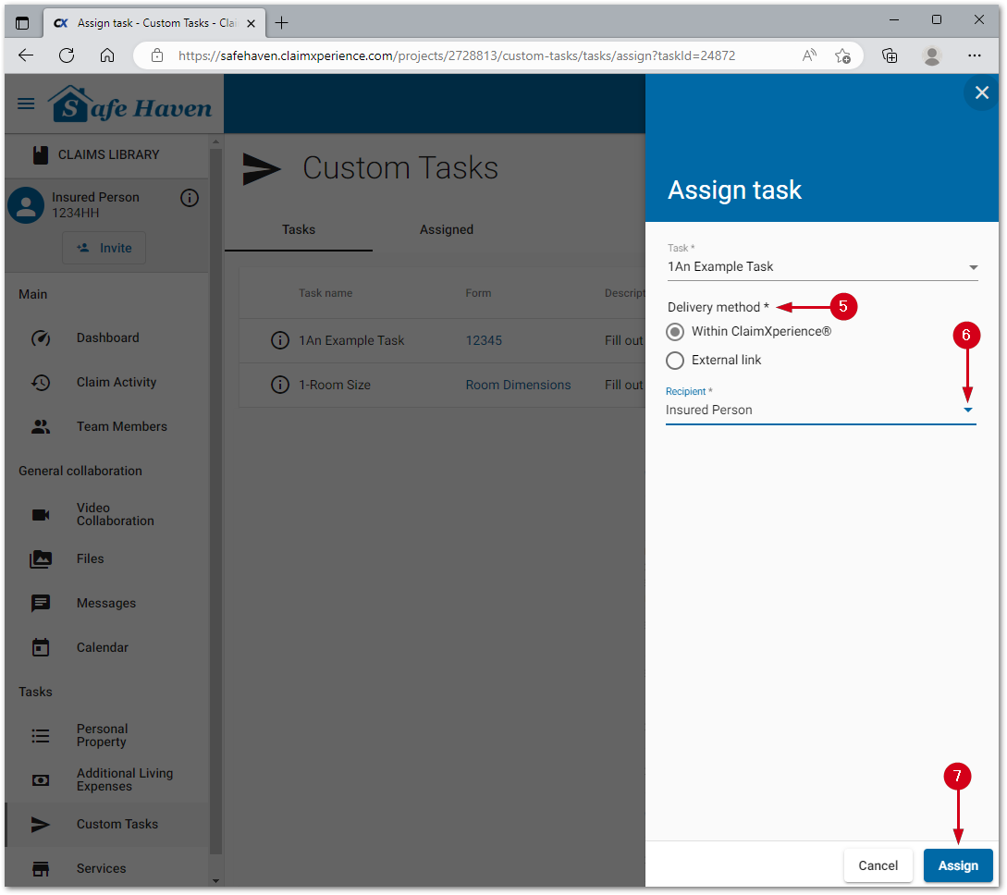Switch to the Assigned tab
This screenshot has width=1007, height=895.
[446, 229]
